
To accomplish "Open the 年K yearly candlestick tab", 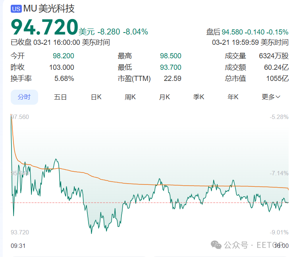I will (x=233, y=97).
